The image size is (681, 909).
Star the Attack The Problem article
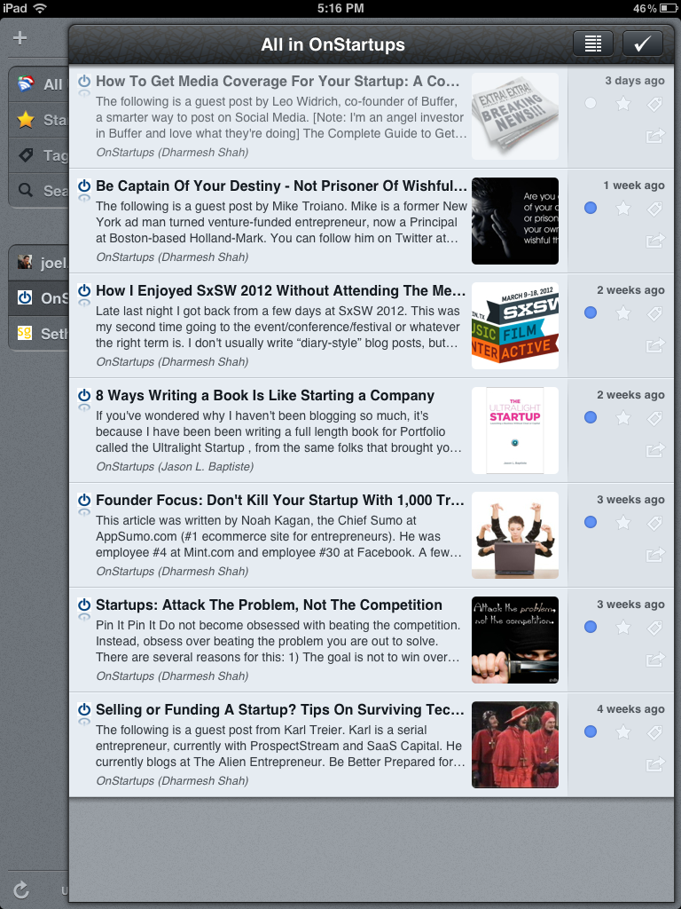(x=623, y=627)
